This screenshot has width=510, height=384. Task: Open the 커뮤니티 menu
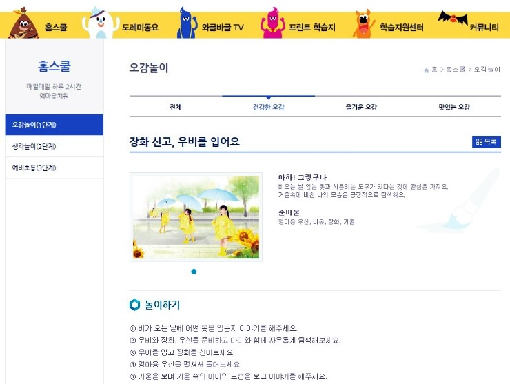point(484,28)
